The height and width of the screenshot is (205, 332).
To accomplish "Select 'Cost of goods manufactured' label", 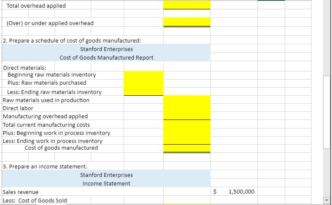I will (61, 148).
